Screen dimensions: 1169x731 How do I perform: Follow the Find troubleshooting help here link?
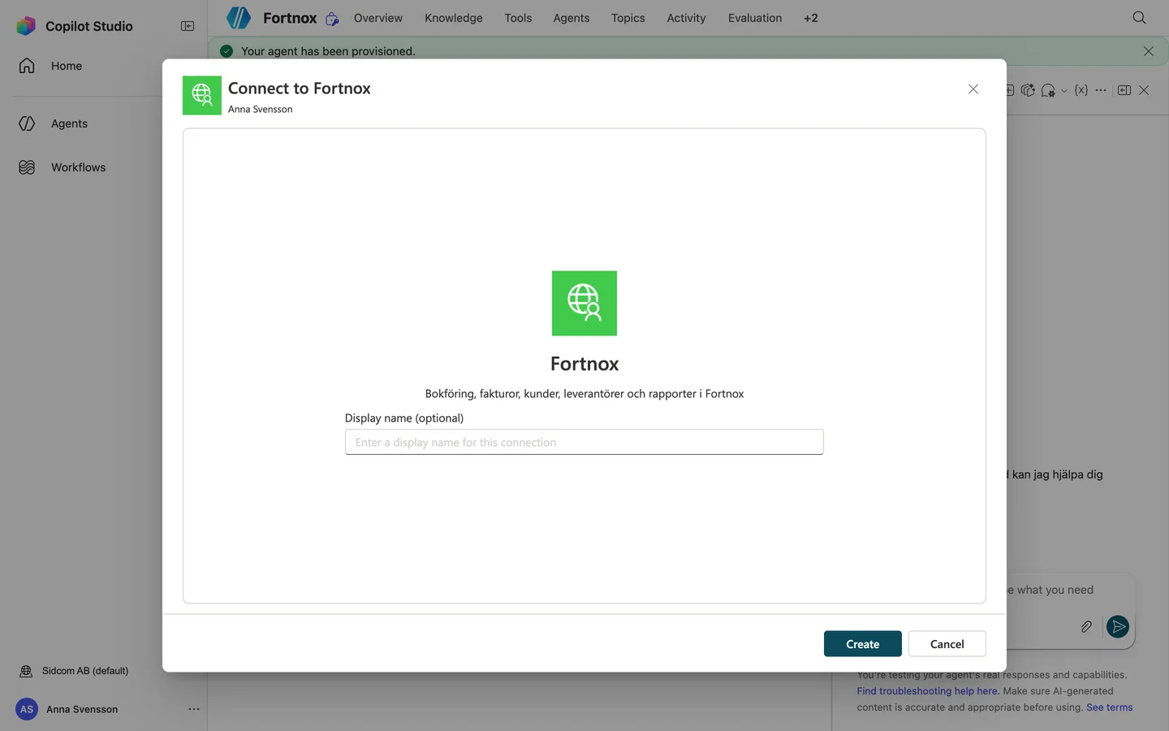[x=928, y=691]
